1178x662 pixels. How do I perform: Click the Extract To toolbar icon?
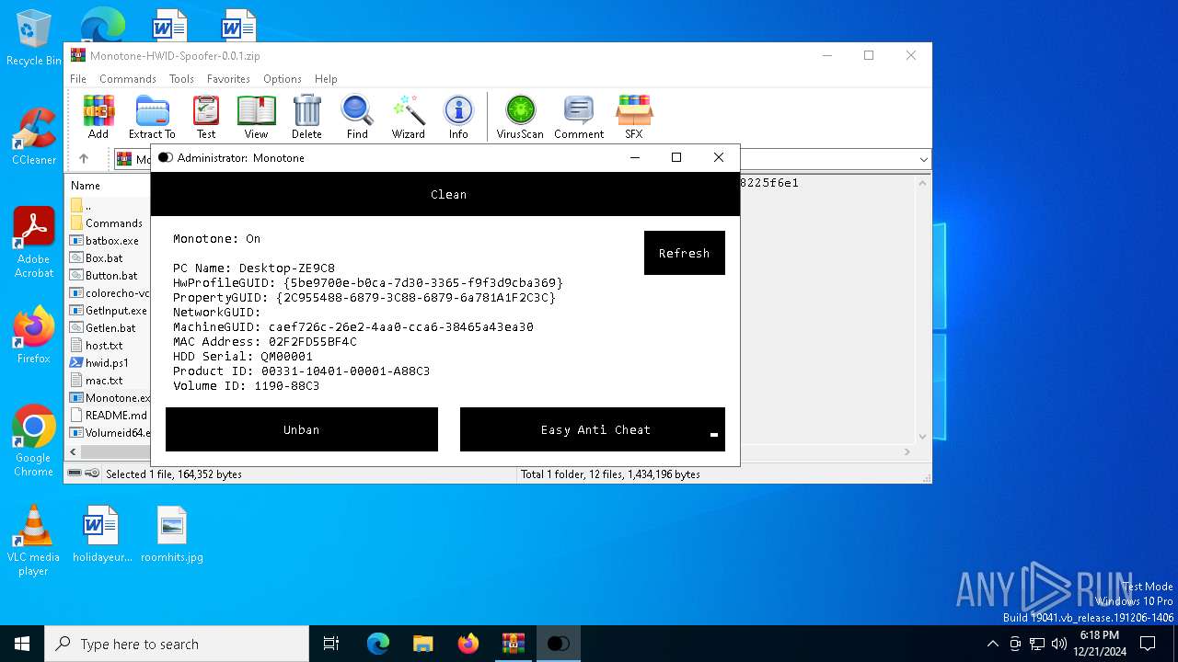coord(152,117)
